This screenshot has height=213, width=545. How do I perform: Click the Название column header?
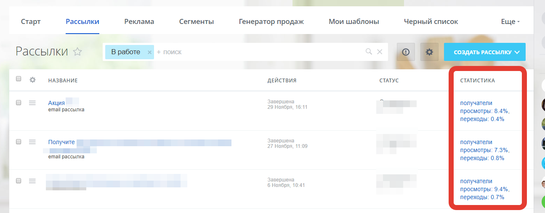63,80
